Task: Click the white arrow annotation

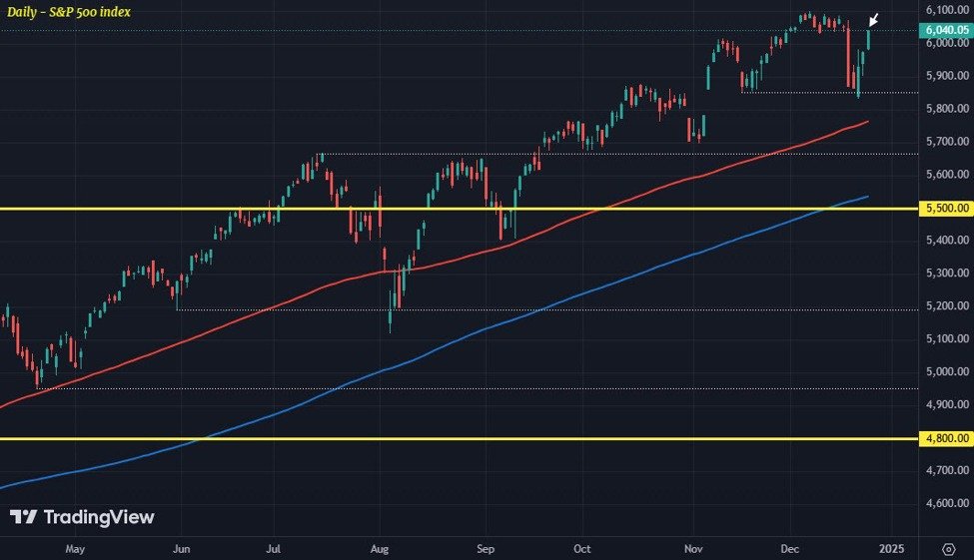Action: (x=873, y=20)
